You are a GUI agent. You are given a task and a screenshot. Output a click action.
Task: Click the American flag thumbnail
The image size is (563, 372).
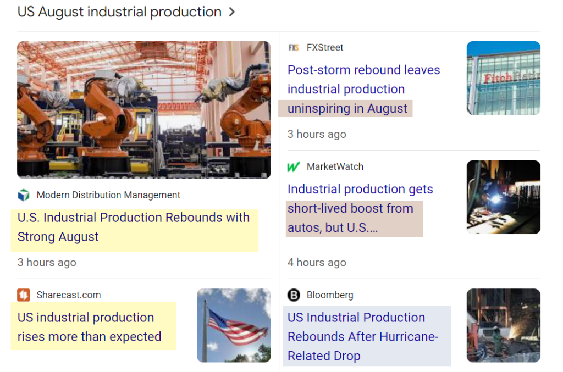[234, 325]
